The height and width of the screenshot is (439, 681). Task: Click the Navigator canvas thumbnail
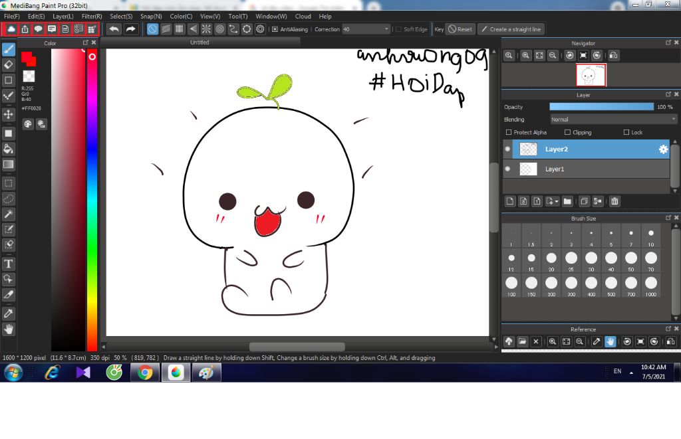(x=591, y=75)
